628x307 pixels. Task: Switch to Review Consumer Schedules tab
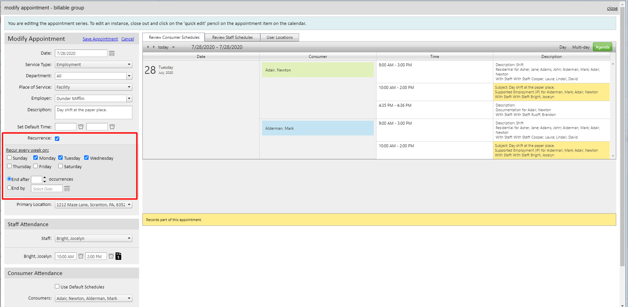174,37
